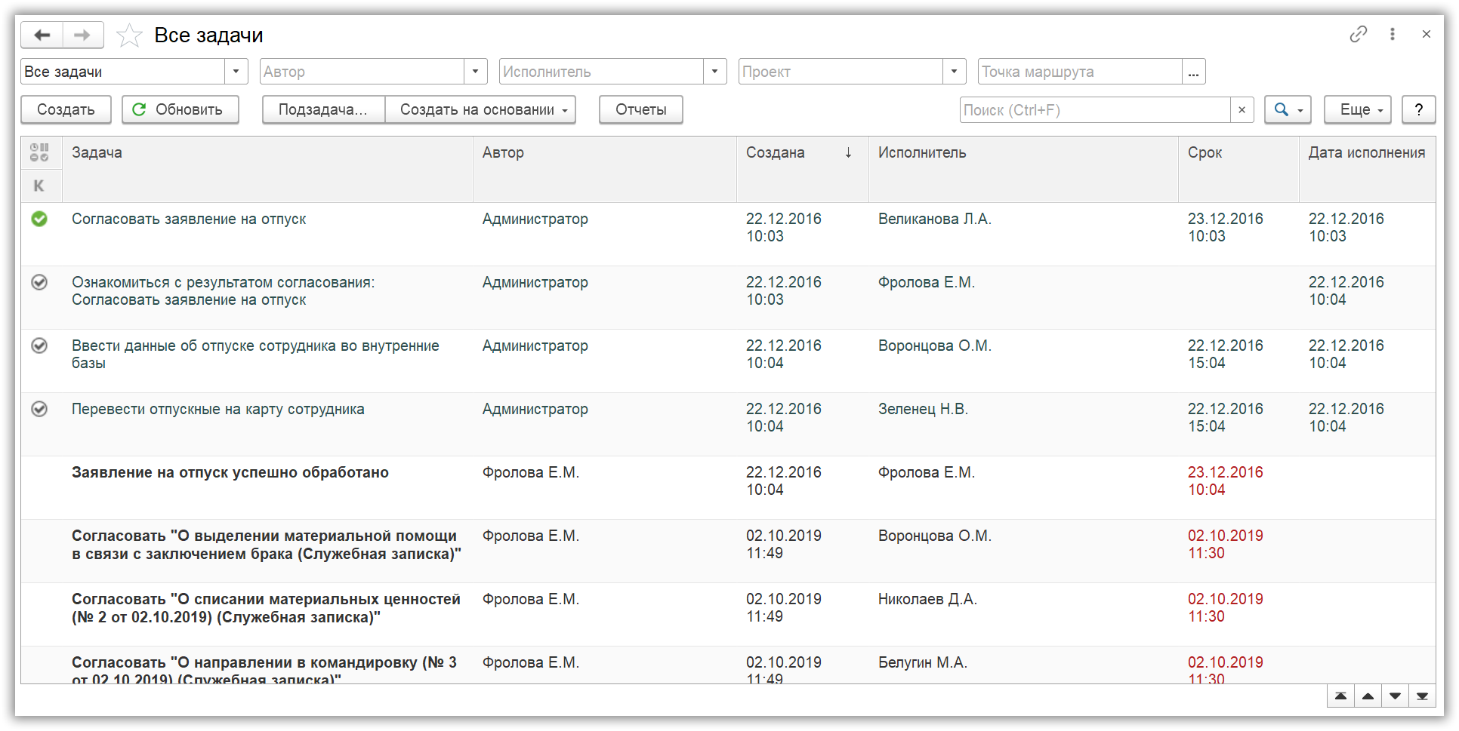Add page to favorites with star icon
Screen dimensions: 1459x731
click(129, 35)
